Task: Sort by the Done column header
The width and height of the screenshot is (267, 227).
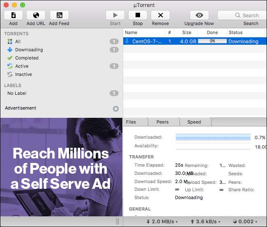Action: pos(212,32)
